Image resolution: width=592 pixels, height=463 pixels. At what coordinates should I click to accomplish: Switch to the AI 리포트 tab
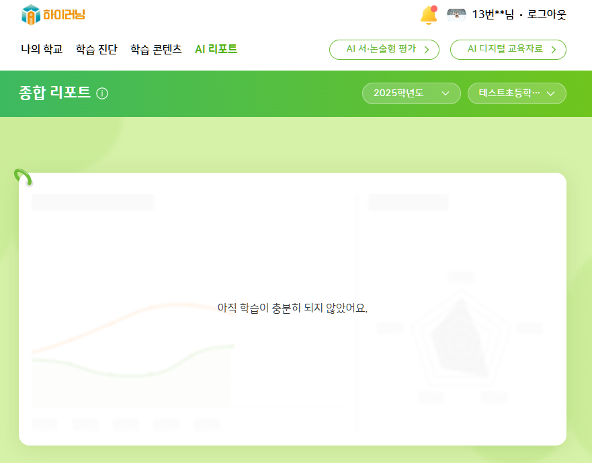216,50
